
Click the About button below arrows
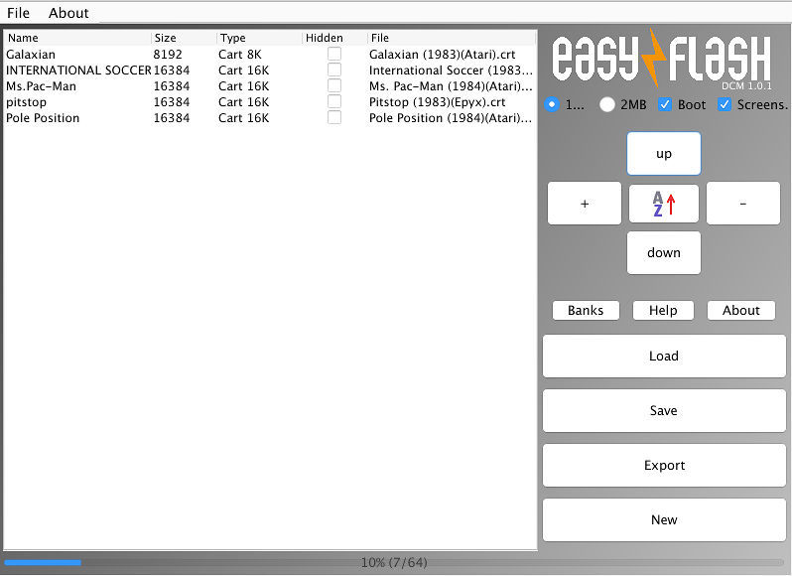click(x=741, y=310)
